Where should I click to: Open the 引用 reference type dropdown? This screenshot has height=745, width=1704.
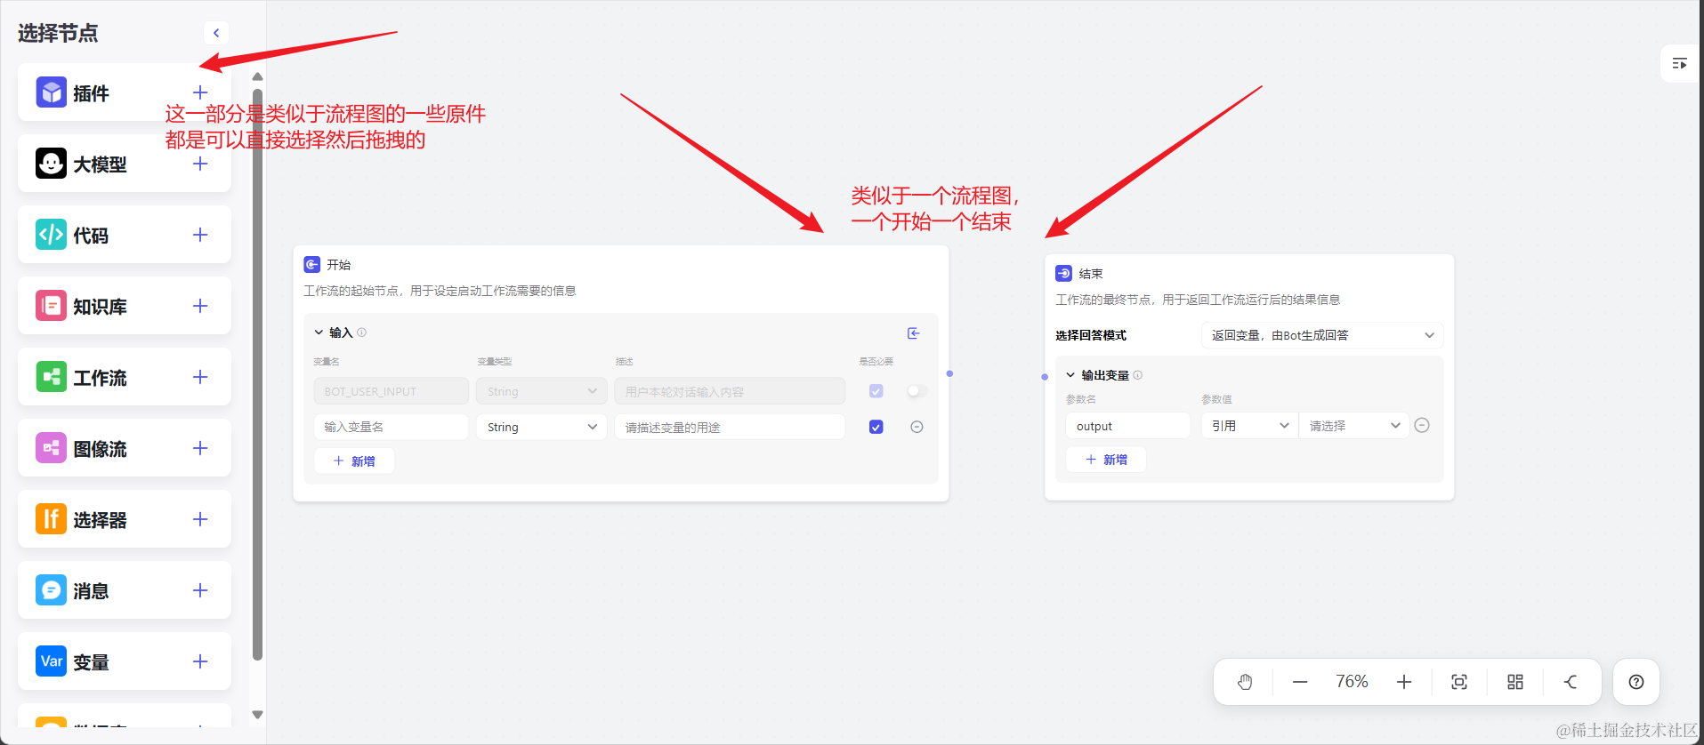1249,426
